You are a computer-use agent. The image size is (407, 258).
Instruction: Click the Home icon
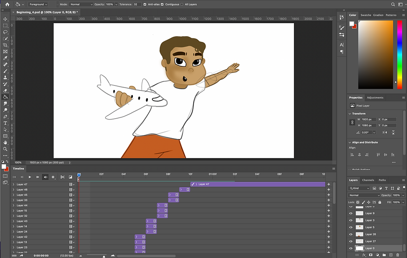click(7, 5)
